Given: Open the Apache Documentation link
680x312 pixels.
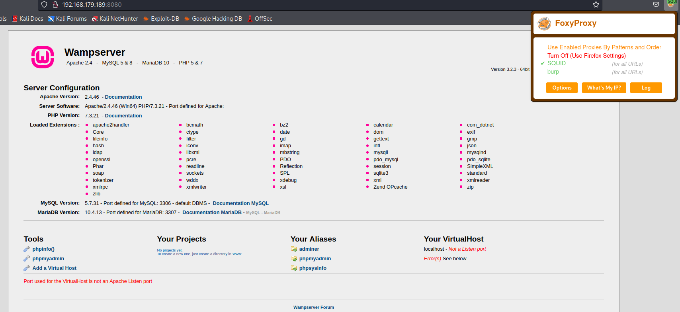Looking at the screenshot, I should click(x=123, y=97).
